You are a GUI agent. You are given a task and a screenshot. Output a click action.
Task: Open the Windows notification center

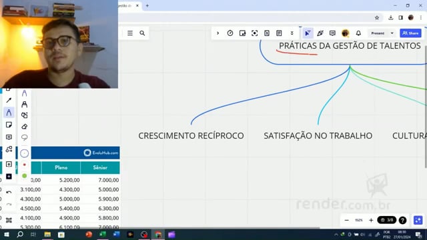418,234
